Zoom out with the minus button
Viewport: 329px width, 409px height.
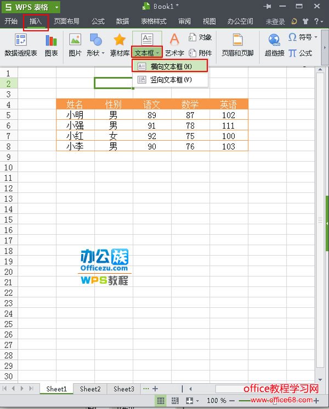[x=232, y=401]
